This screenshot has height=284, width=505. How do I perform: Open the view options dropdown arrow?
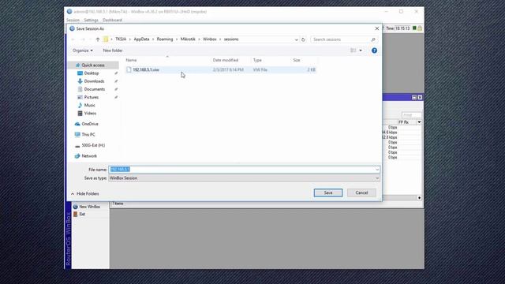click(x=361, y=50)
